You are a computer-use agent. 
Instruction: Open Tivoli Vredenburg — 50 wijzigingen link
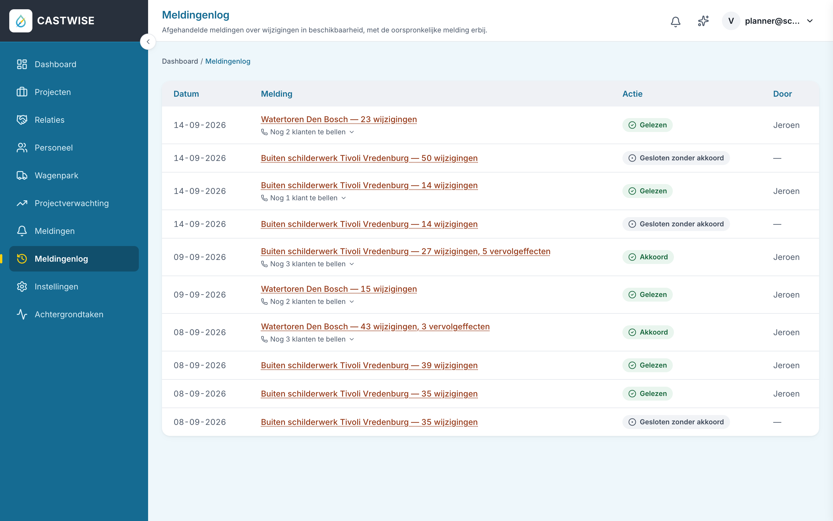[x=369, y=158]
